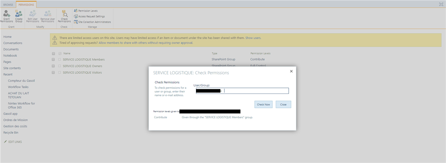Image resolution: width=446 pixels, height=163 pixels.
Task: Open Gestion des coûts in the sidebar
Action: click(x=15, y=126)
